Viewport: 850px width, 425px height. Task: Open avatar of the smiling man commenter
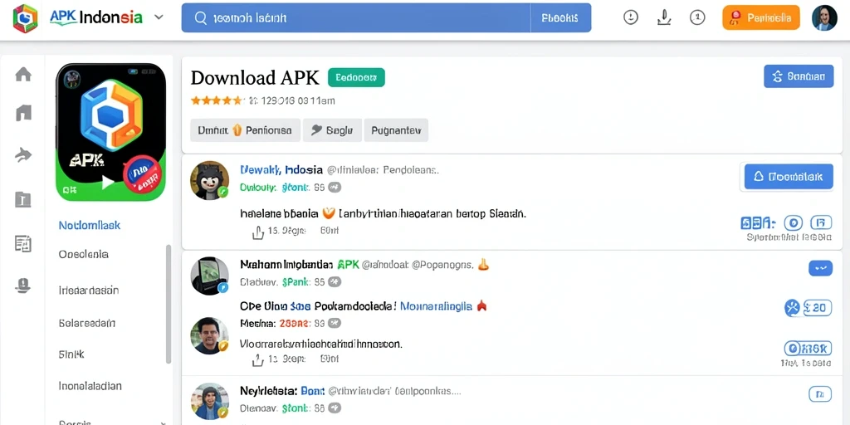click(209, 335)
